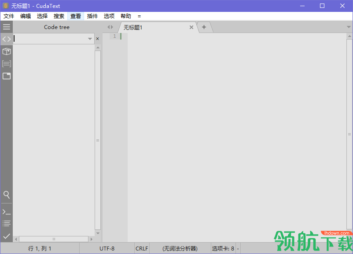This screenshot has width=353, height=254.
Task: Open the 选择 menu
Action: point(42,16)
